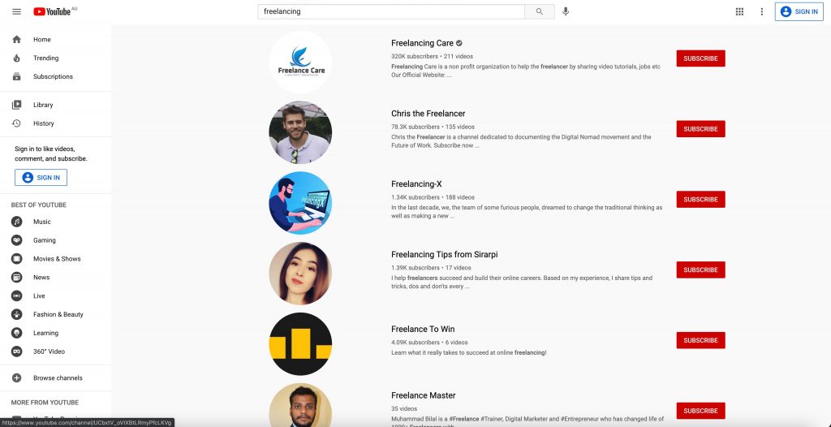Open Freelancing-X channel avatar
831x427 pixels.
point(300,203)
